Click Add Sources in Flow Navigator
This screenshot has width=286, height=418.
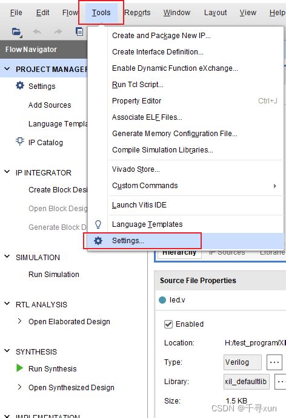(x=50, y=105)
